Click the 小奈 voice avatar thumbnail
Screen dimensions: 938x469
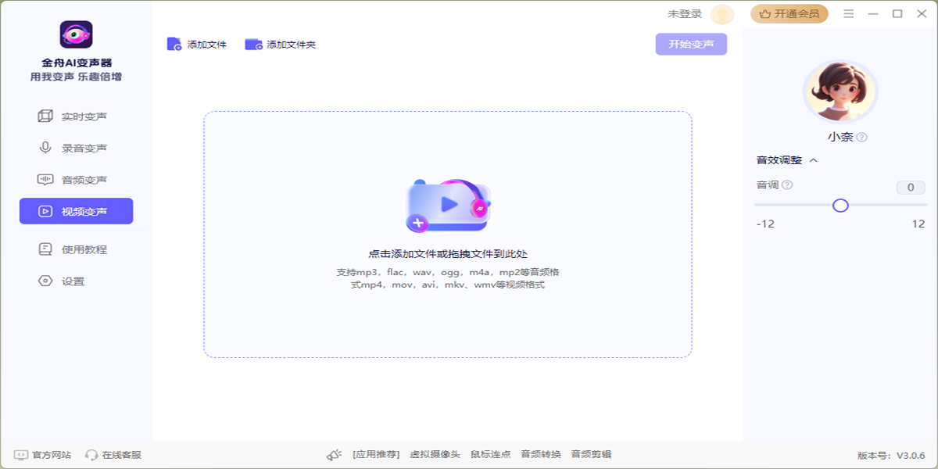(x=840, y=91)
